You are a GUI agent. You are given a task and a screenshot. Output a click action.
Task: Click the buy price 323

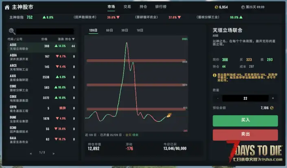(249, 60)
